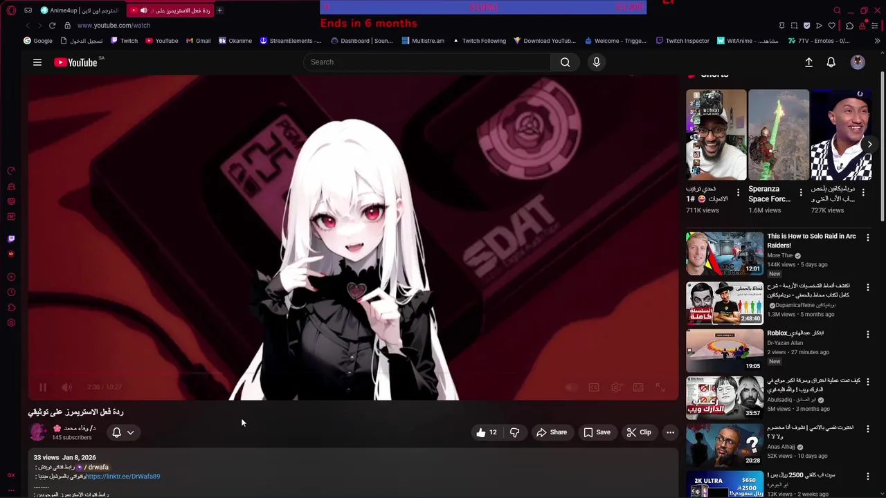Open the Opera GX menu logo
The height and width of the screenshot is (498, 886).
click(11, 10)
